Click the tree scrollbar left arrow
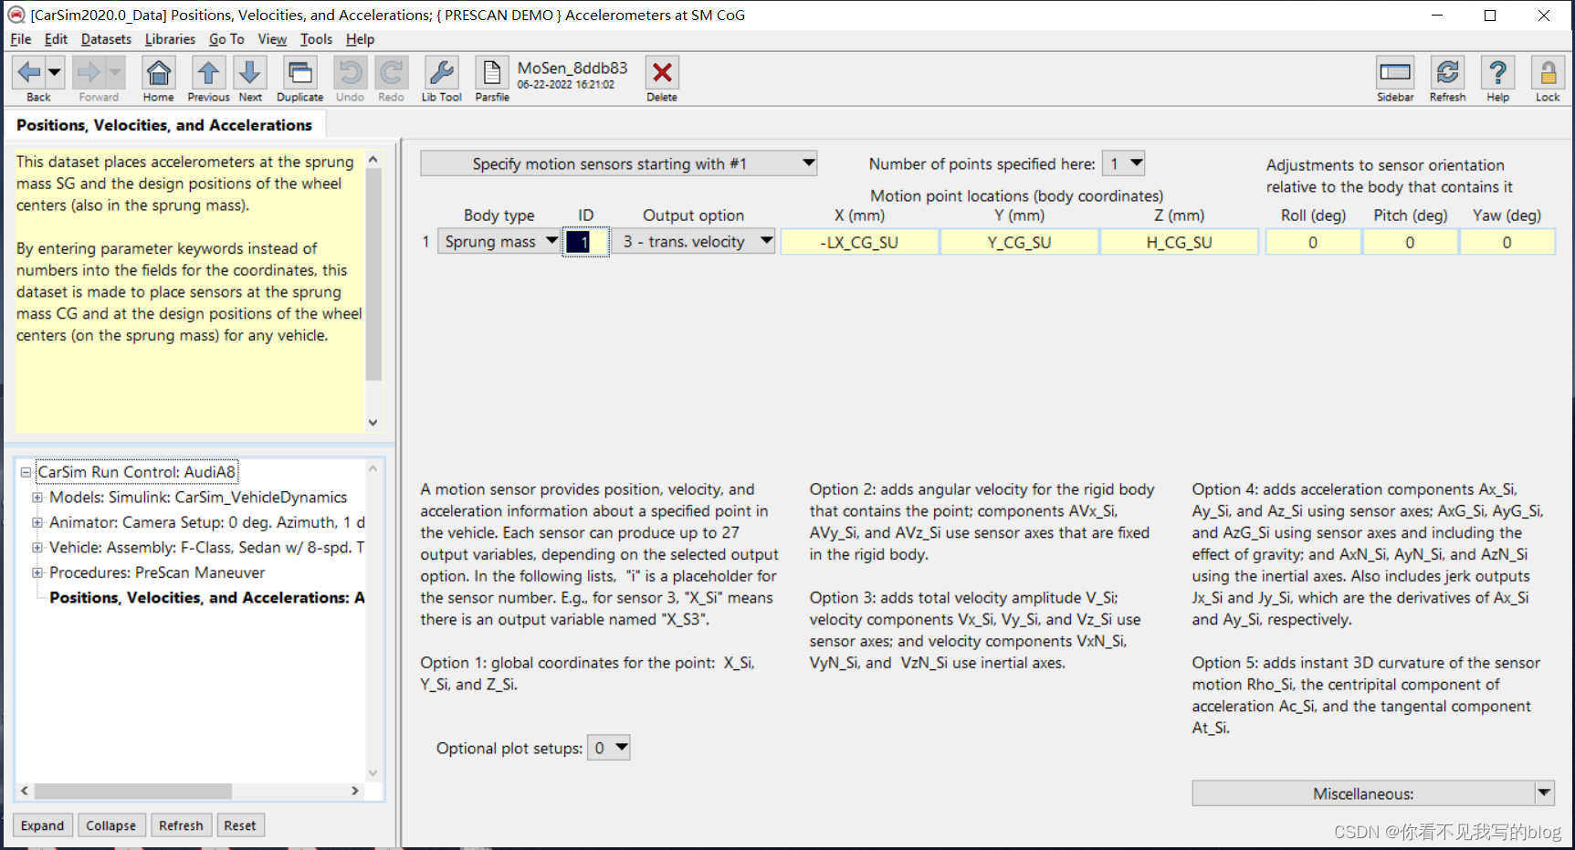This screenshot has height=850, width=1575. click(25, 791)
